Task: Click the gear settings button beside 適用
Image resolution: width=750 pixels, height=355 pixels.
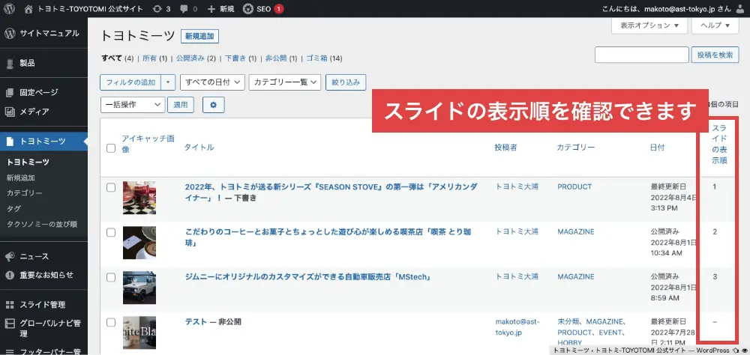Action: click(213, 105)
